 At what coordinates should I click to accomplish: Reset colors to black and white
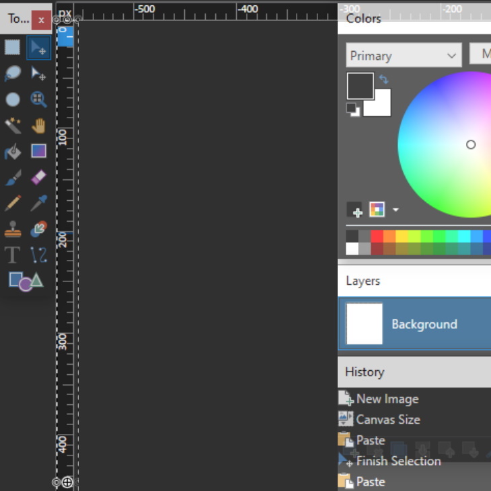352,109
